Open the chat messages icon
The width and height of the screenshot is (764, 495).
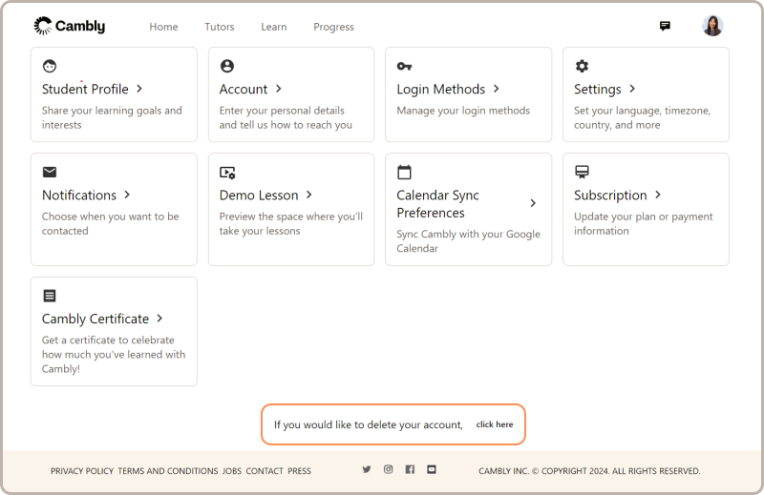coord(665,27)
